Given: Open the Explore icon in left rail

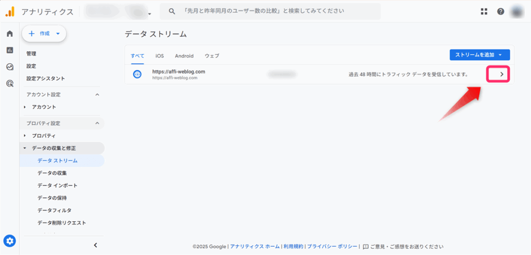Looking at the screenshot, I should point(10,67).
